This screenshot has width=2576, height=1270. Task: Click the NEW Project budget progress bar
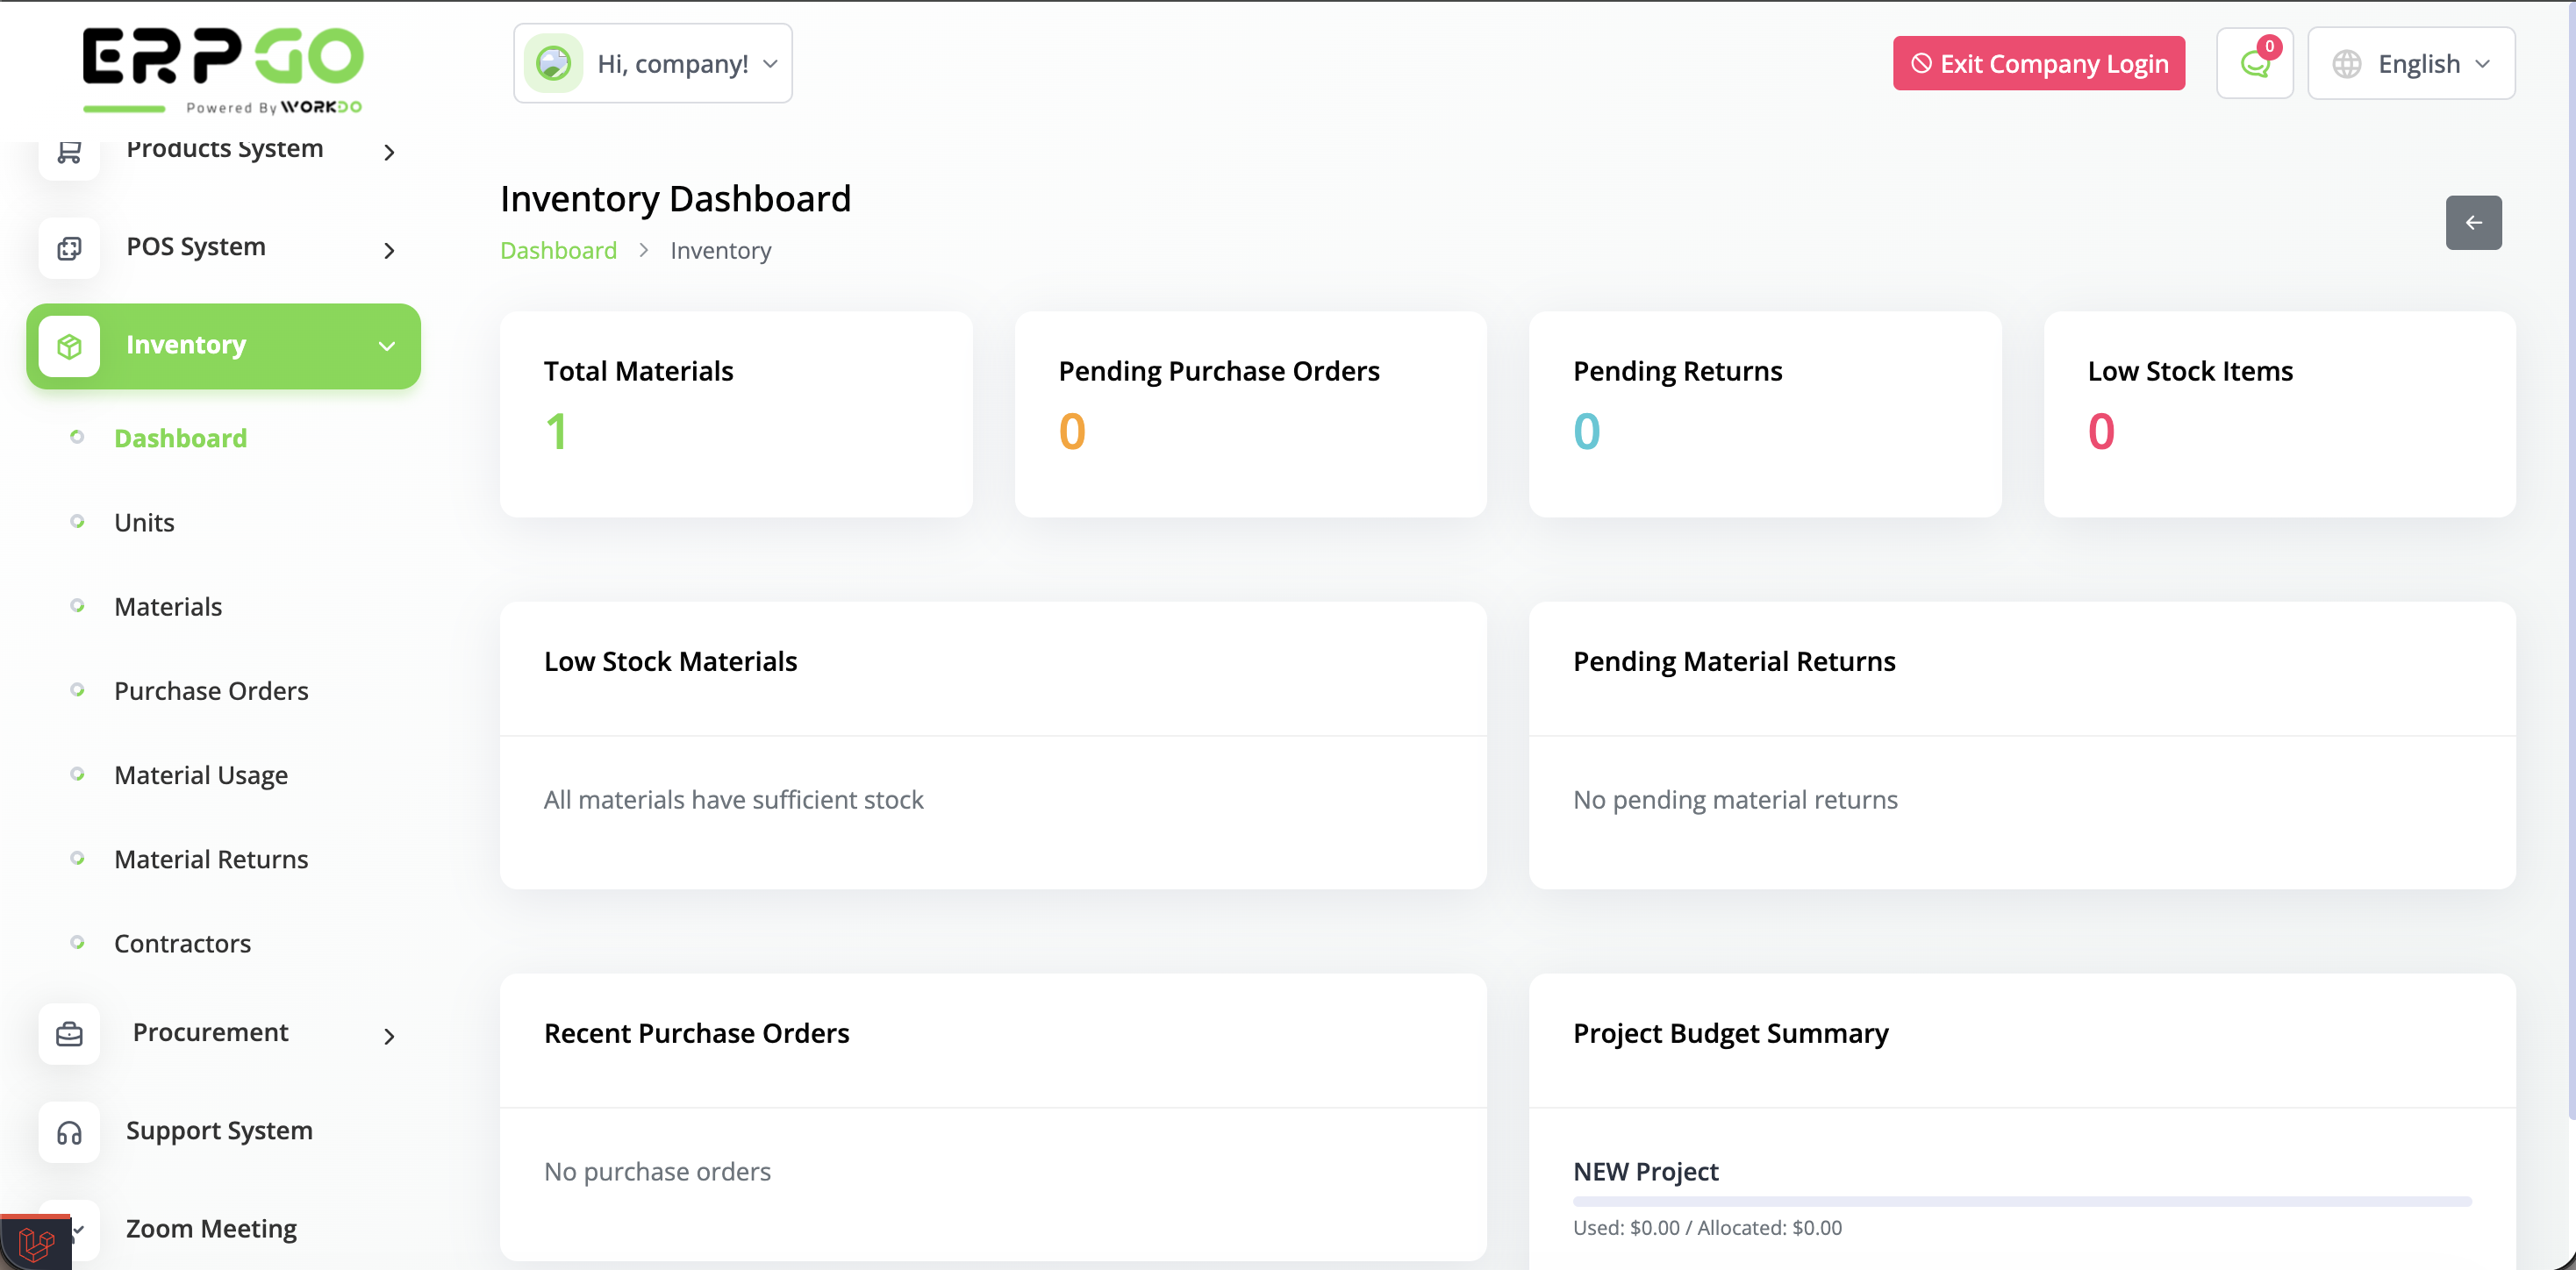[x=2021, y=1201]
